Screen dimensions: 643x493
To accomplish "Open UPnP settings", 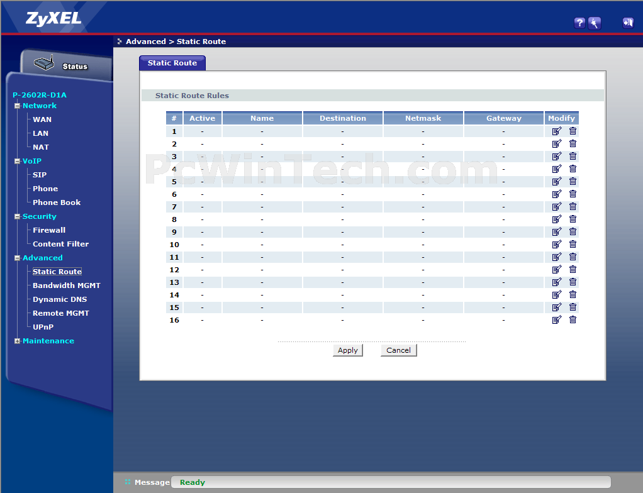I will tap(43, 327).
